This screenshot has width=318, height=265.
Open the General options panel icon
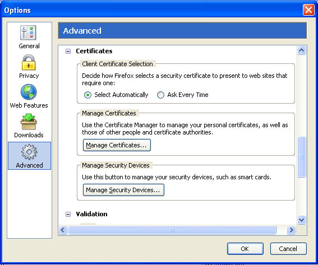[x=28, y=32]
